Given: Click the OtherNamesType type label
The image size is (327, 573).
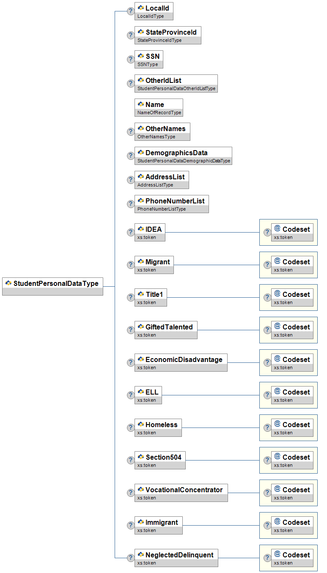Looking at the screenshot, I should tap(156, 137).
